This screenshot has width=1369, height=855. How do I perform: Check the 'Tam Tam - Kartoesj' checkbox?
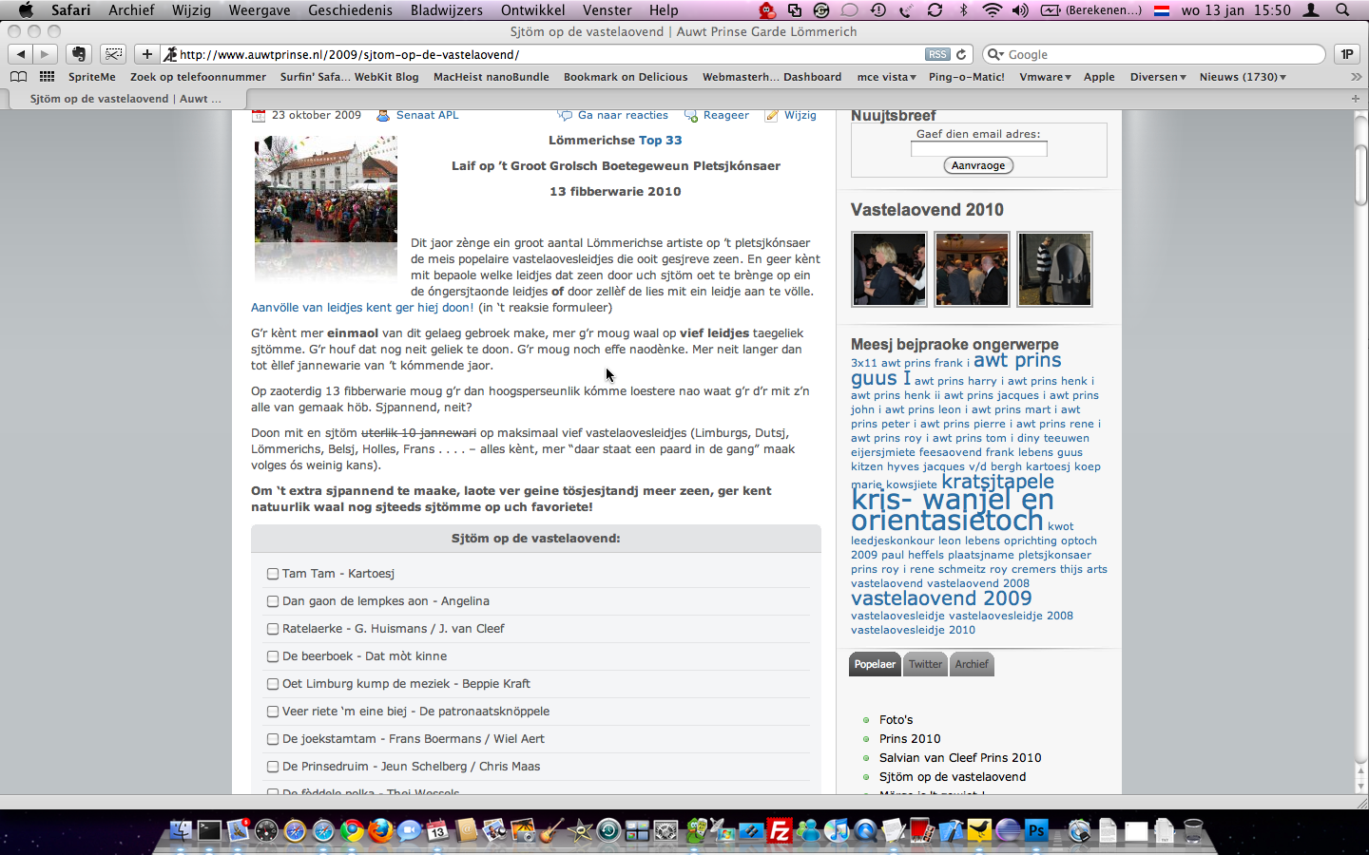click(273, 574)
